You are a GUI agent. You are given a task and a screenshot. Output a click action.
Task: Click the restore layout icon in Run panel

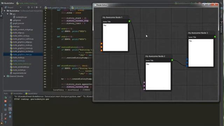point(6,110)
